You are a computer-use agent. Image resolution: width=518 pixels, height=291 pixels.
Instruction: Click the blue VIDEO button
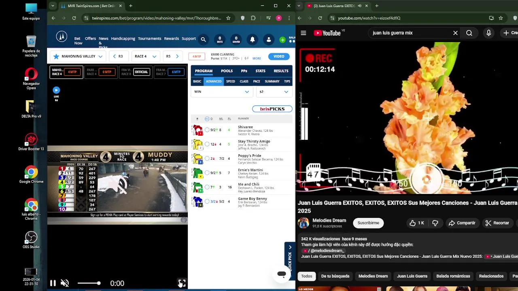click(x=279, y=56)
